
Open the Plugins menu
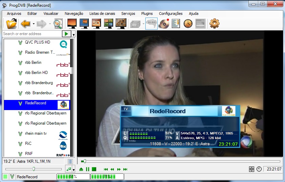point(147,14)
